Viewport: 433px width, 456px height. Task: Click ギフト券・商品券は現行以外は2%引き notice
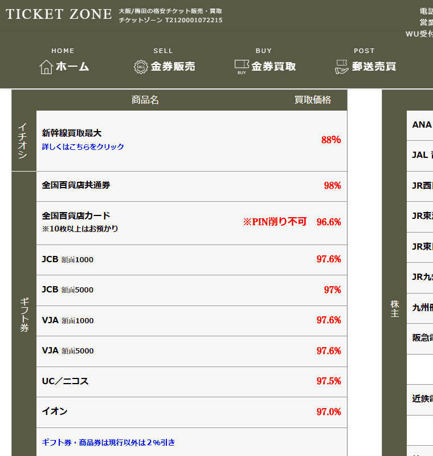point(108,442)
